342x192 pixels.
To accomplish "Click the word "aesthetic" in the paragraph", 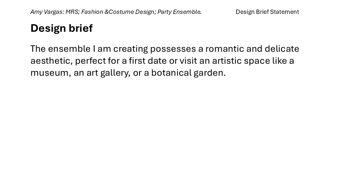I will [x=51, y=61].
